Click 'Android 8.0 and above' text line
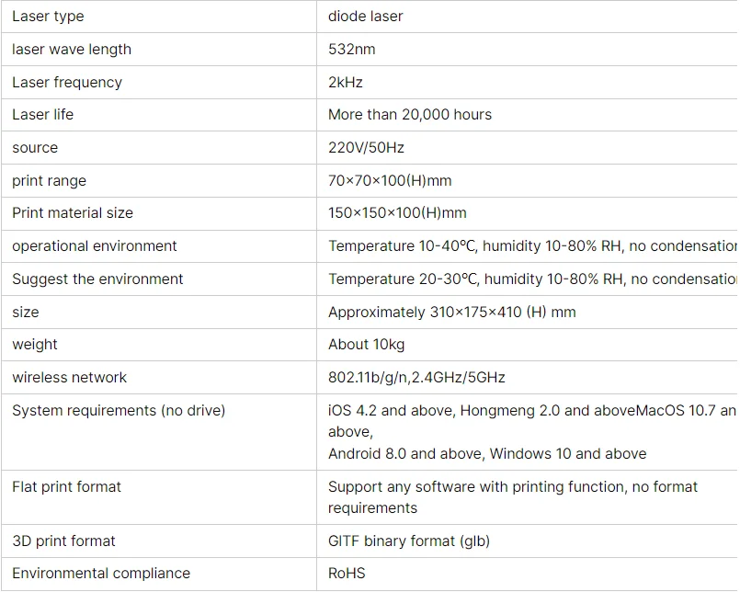This screenshot has height=592, width=740. 405,453
